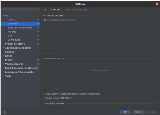Open help with the question mark button

(x=5, y=112)
